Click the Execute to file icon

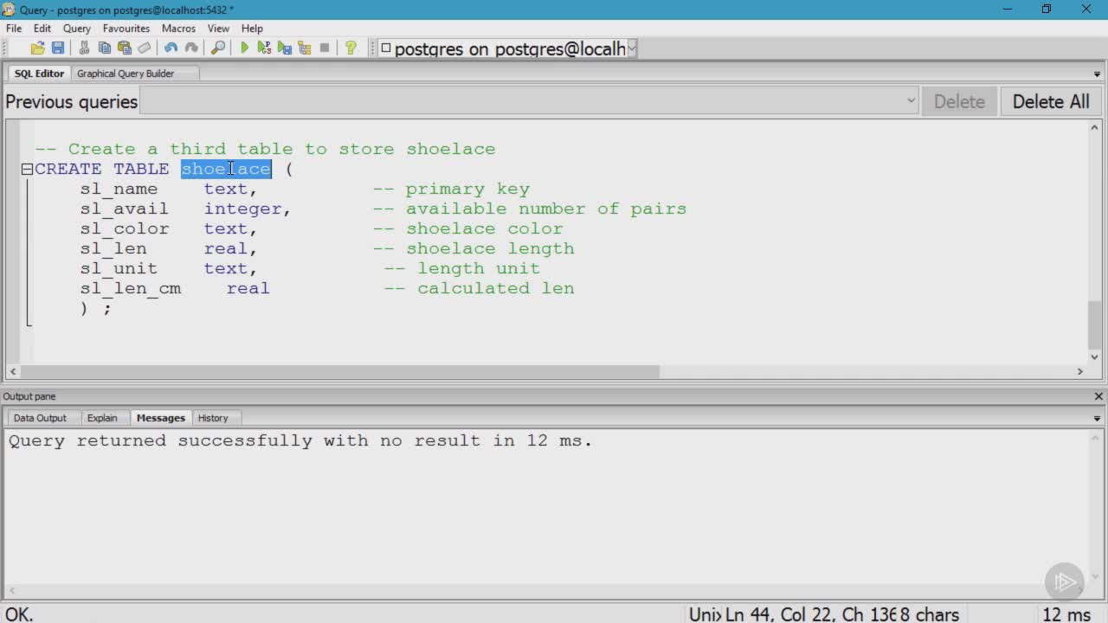[x=284, y=48]
